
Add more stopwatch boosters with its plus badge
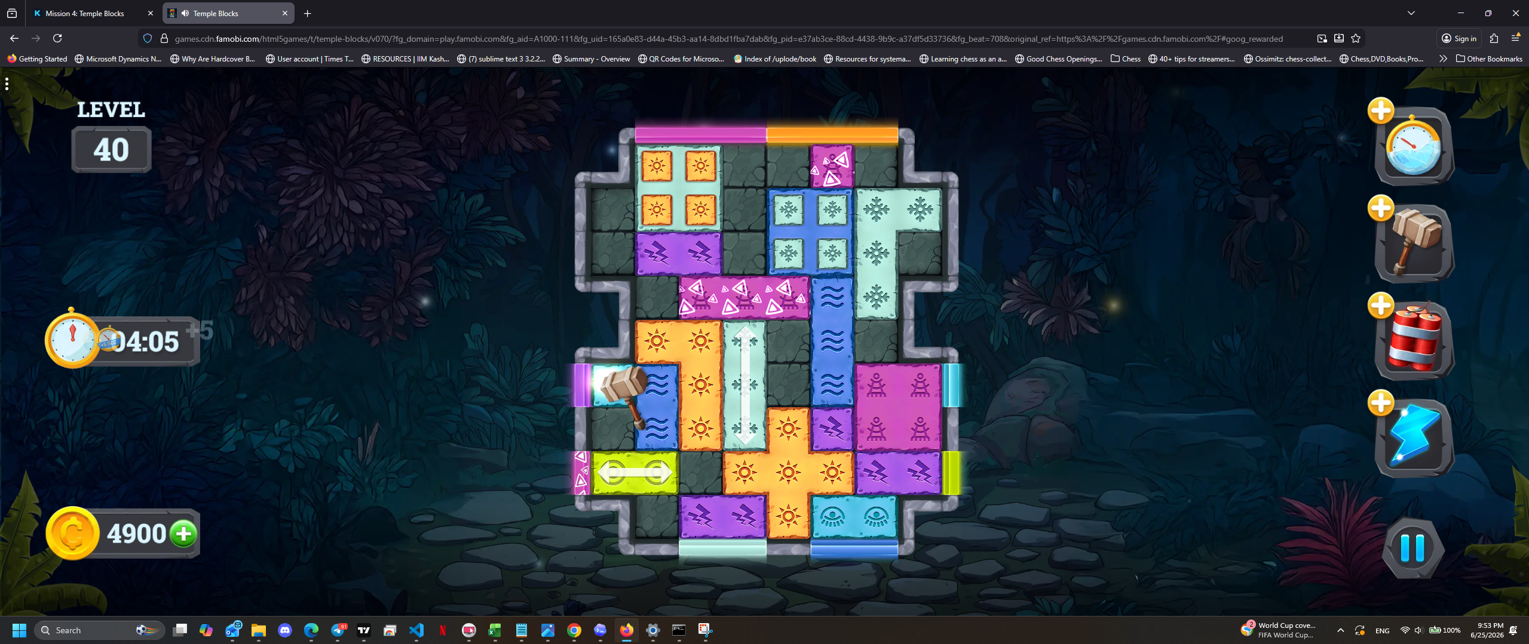point(1381,111)
